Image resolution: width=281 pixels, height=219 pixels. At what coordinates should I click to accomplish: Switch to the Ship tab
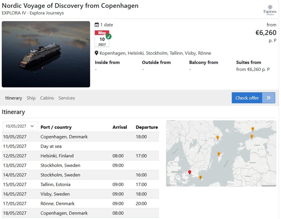[31, 98]
